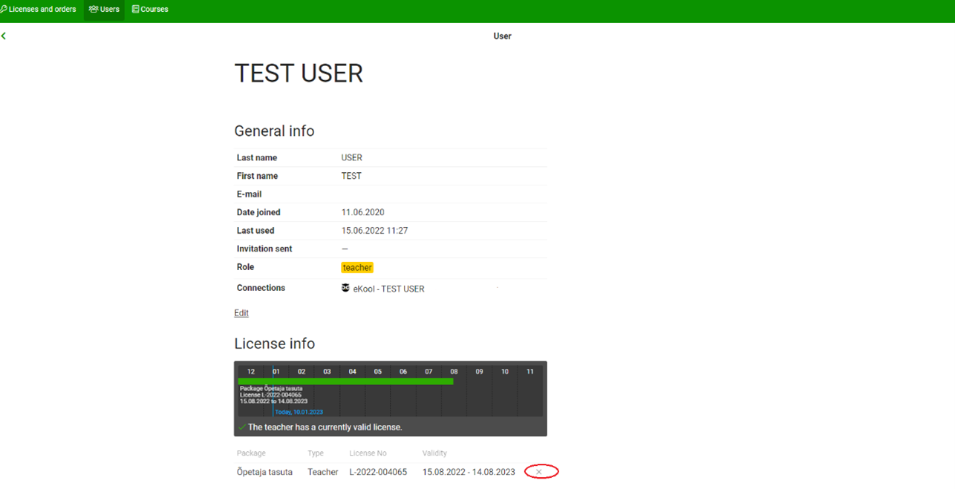The width and height of the screenshot is (955, 489).
Task: Click the book icon beside Courses
Action: (x=135, y=10)
